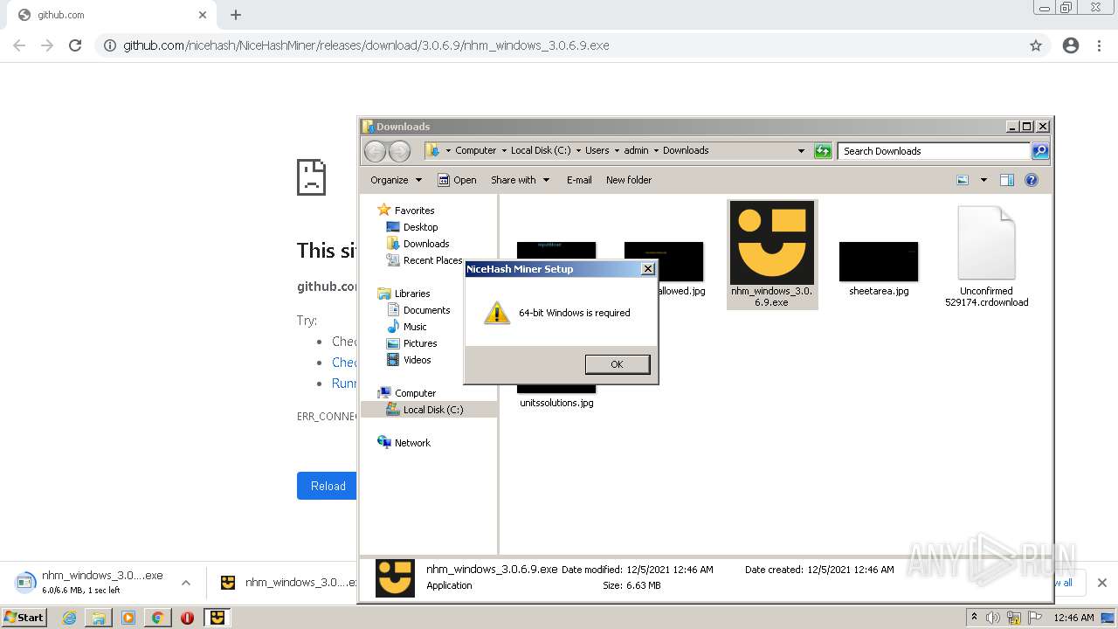Click NiceHash Miner taskbar icon
The width and height of the screenshot is (1118, 629).
click(x=217, y=618)
